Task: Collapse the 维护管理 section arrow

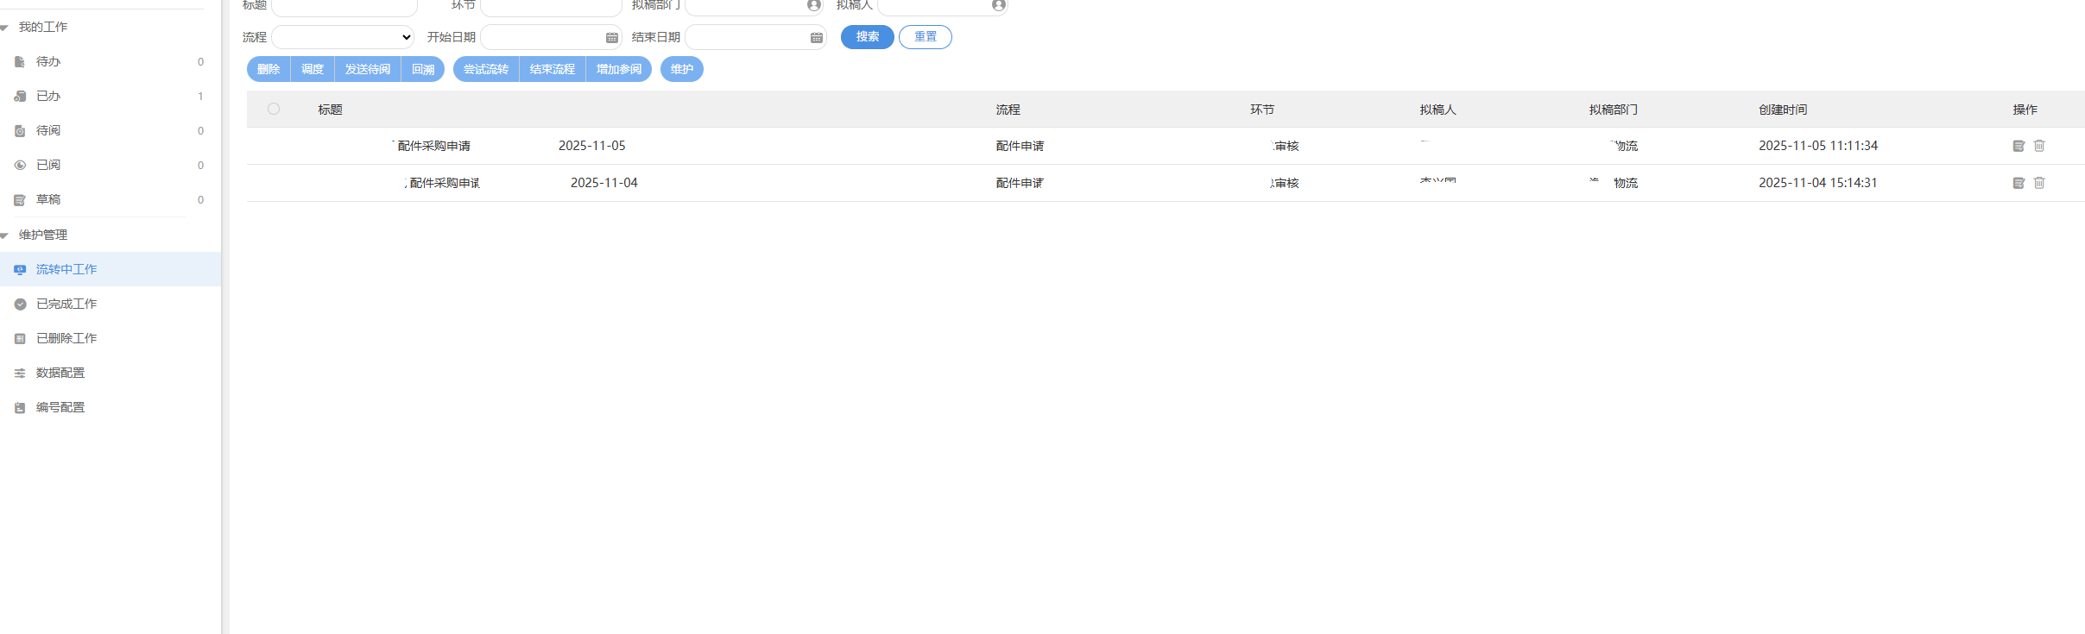Action: (4, 235)
